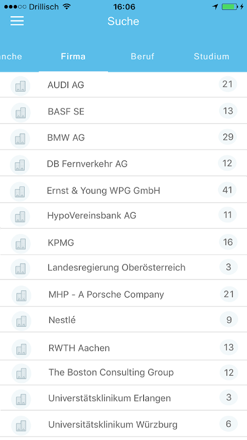Open DB Fernverkehr AG company entry
The image size is (247, 440).
point(123,163)
